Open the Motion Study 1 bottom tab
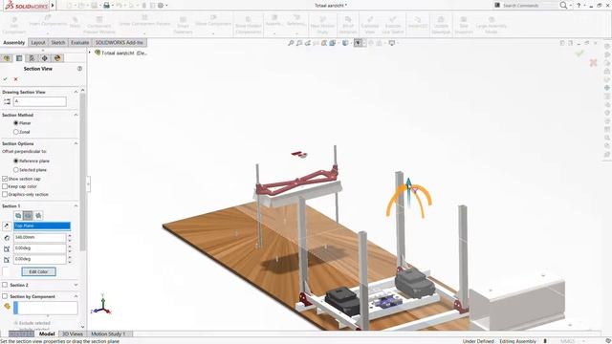Viewport: 612px width, 344px height. (108, 333)
